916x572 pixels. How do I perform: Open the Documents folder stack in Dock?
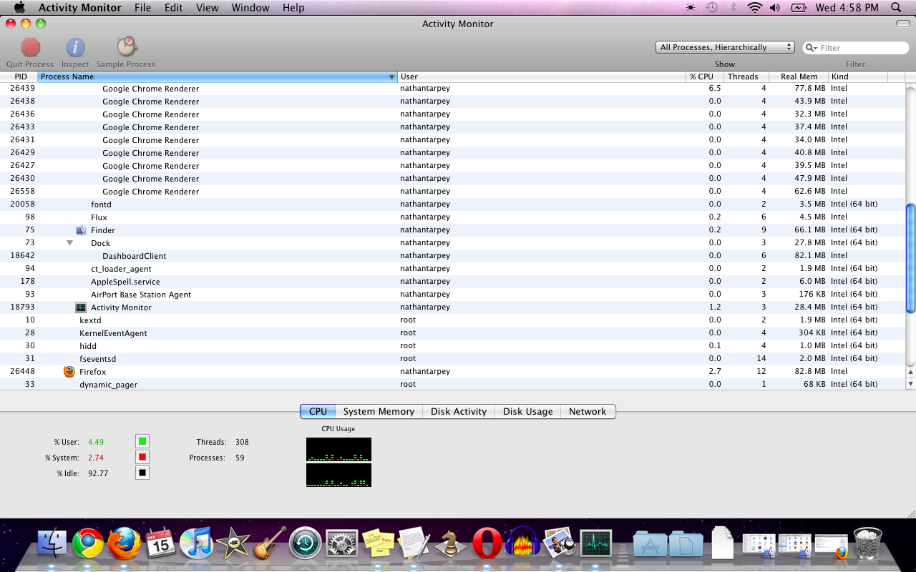tap(686, 544)
